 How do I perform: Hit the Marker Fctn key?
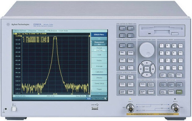coord(143,92)
